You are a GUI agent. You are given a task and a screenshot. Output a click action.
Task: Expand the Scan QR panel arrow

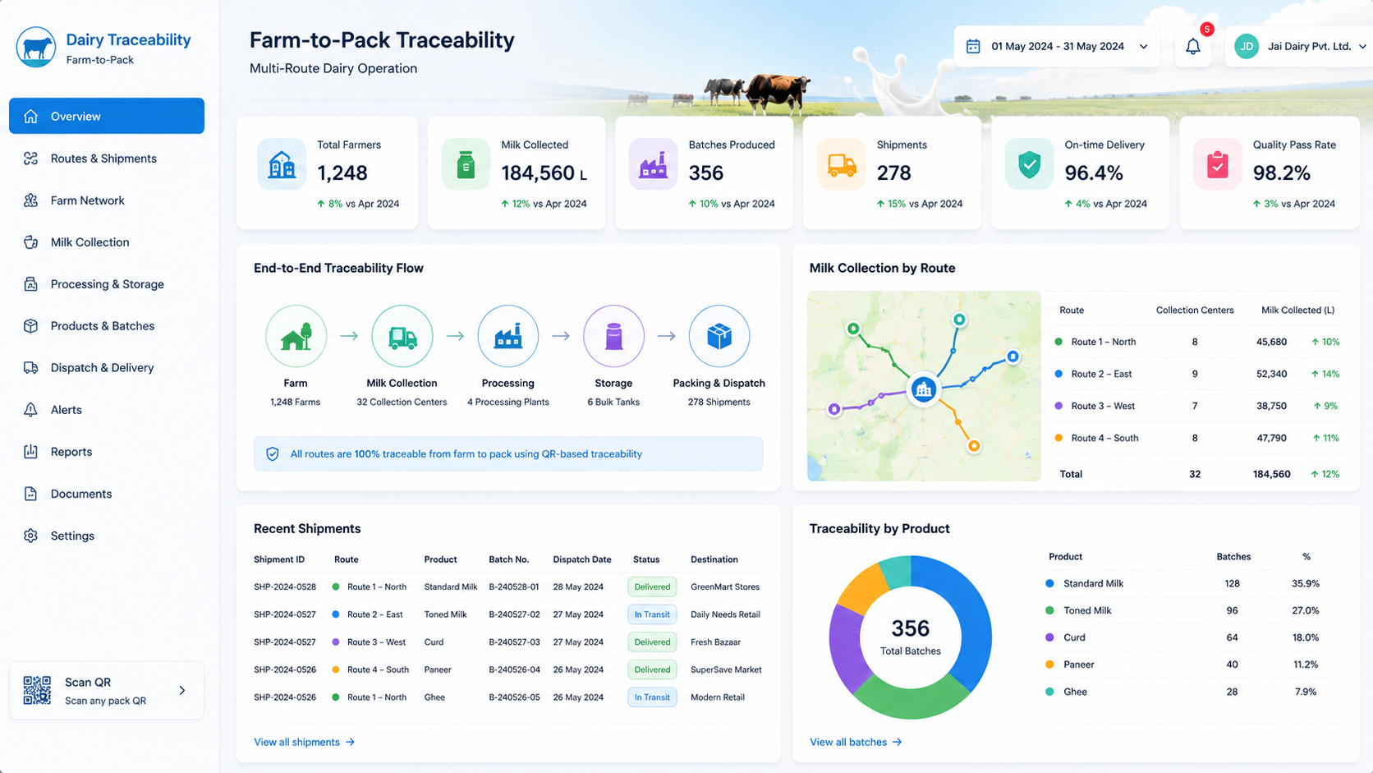(182, 691)
